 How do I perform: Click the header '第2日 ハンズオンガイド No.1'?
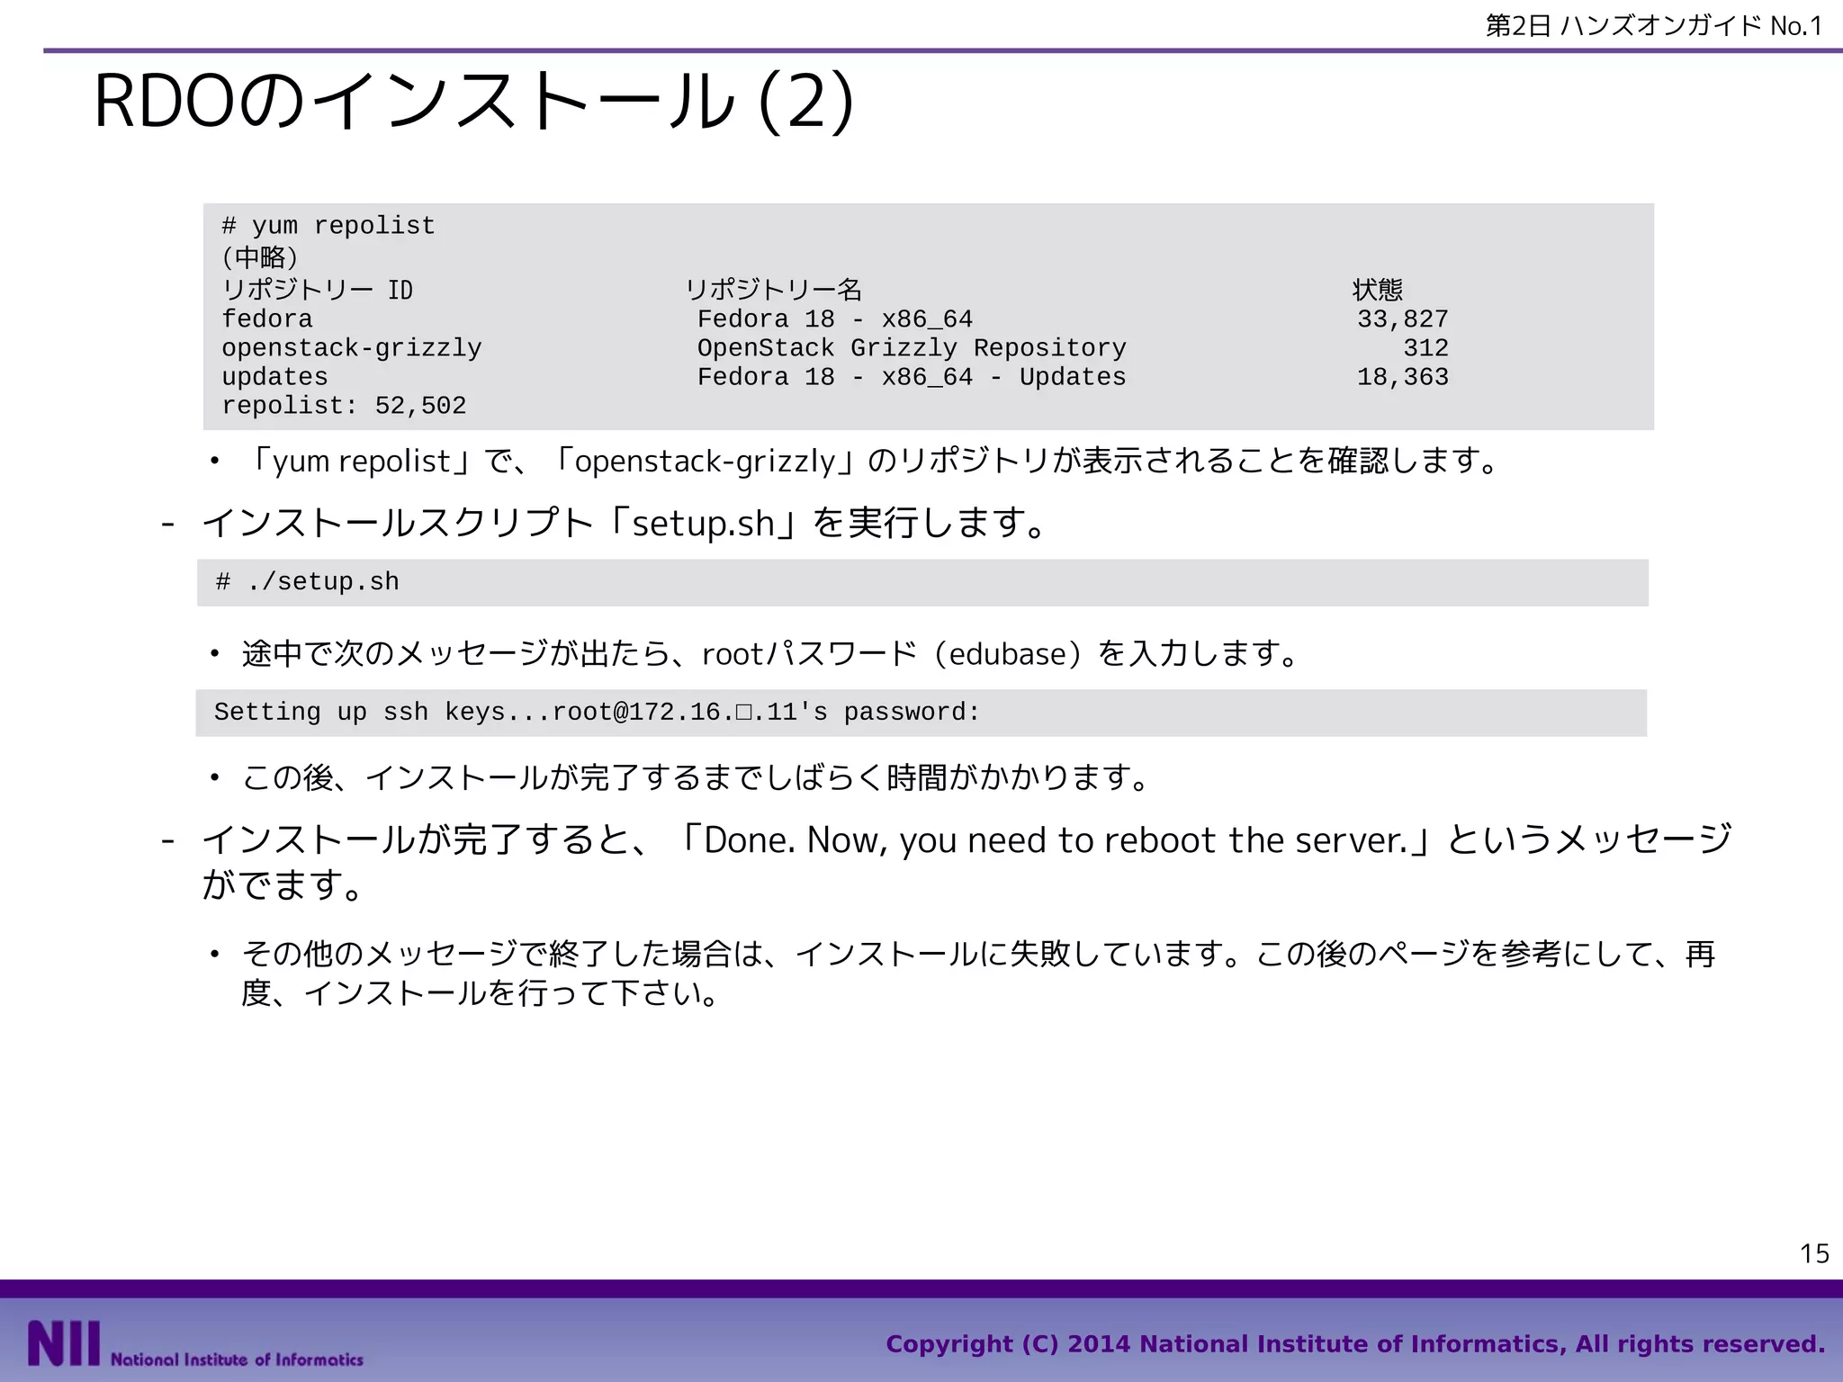1654,25
